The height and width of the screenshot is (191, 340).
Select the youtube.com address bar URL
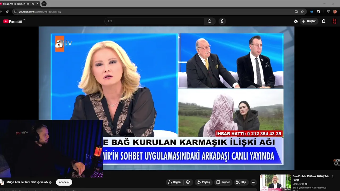[40, 12]
